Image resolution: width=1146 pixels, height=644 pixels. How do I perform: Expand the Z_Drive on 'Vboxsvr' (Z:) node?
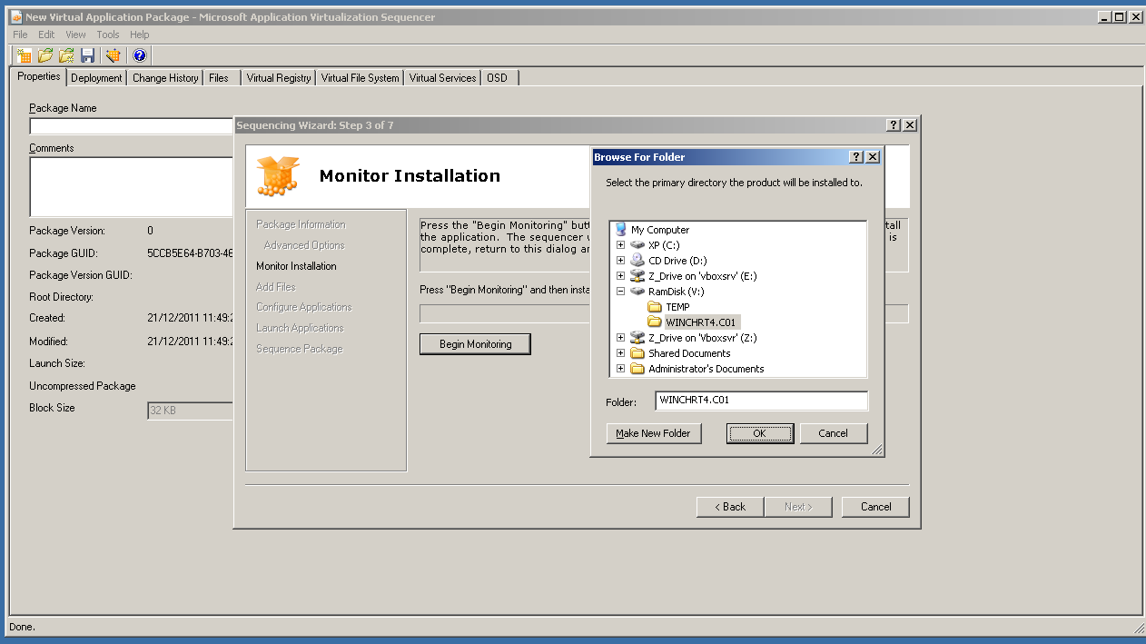(x=621, y=338)
